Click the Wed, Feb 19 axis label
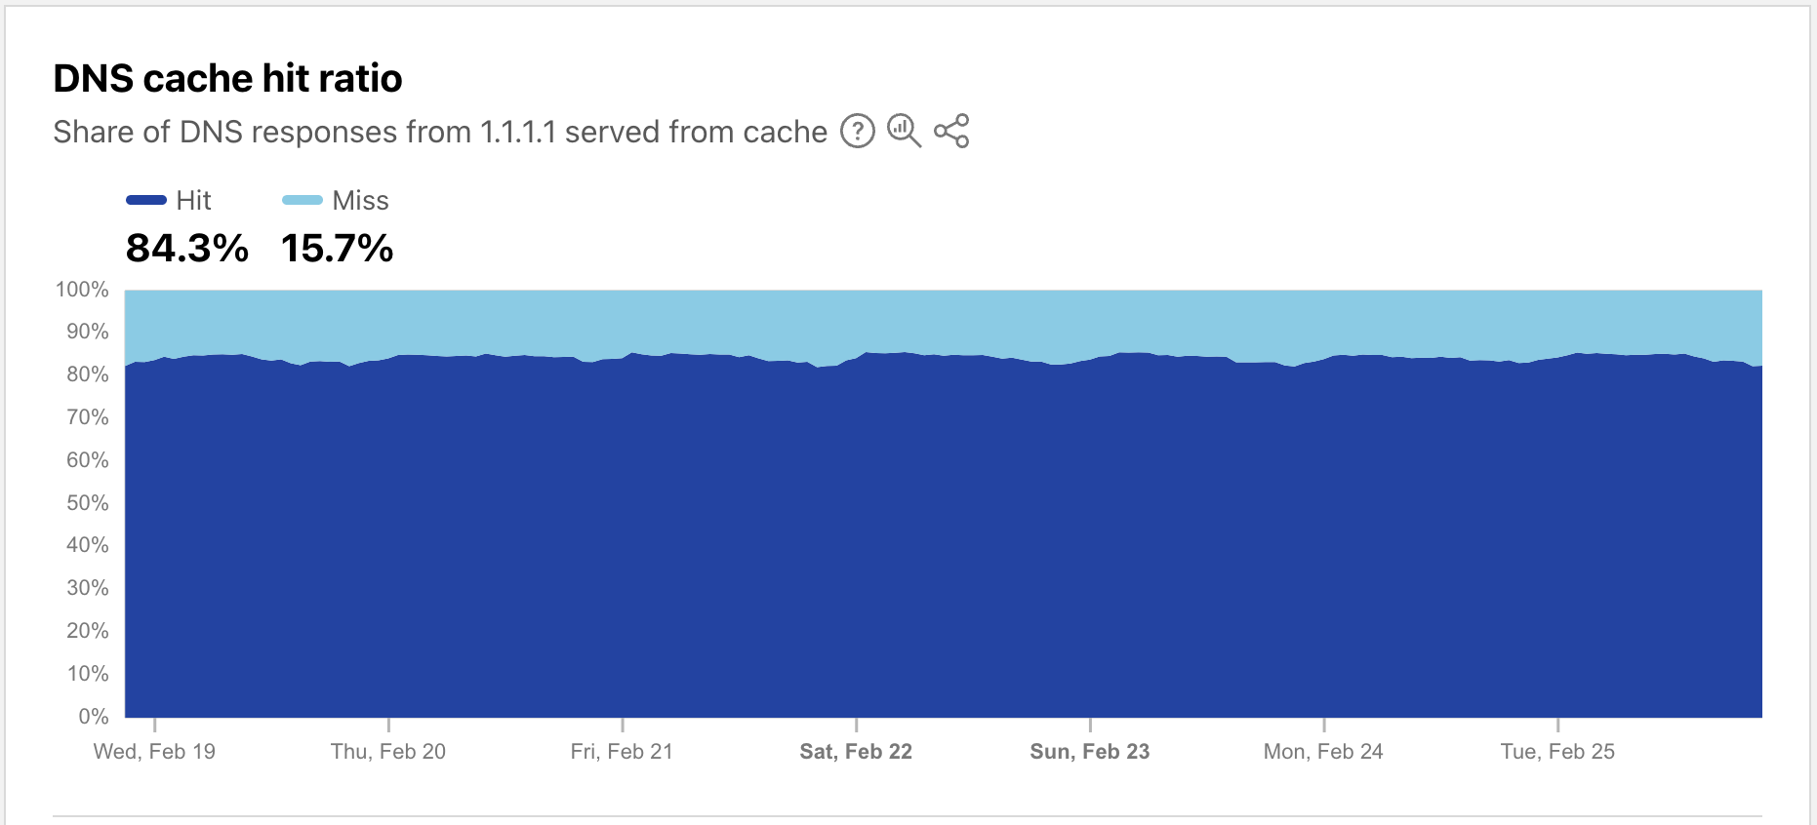The width and height of the screenshot is (1817, 825). (154, 751)
